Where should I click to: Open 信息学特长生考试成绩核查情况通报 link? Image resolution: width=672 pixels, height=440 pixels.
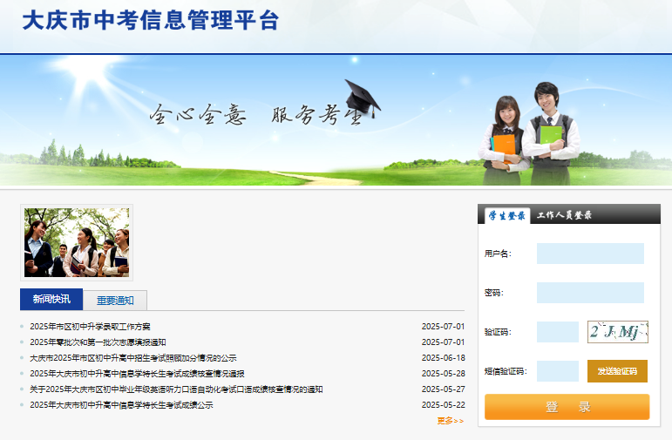137,374
